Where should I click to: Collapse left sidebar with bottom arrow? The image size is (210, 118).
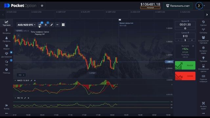tap(7, 113)
